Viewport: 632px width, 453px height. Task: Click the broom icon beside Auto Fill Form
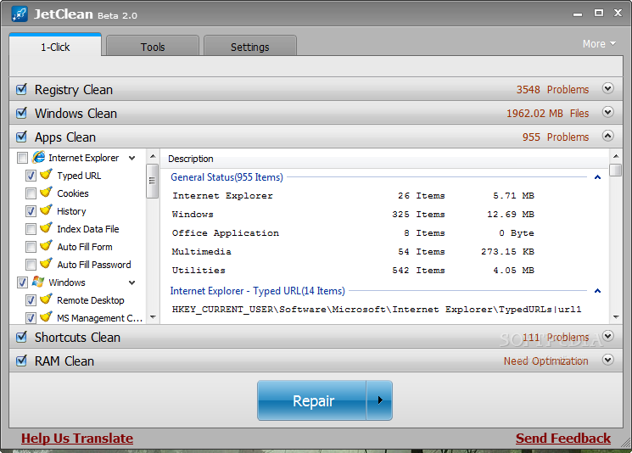coord(47,246)
